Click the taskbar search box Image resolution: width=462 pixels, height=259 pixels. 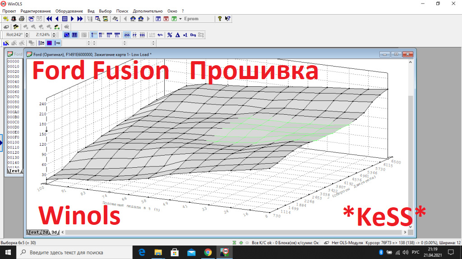coord(74,252)
